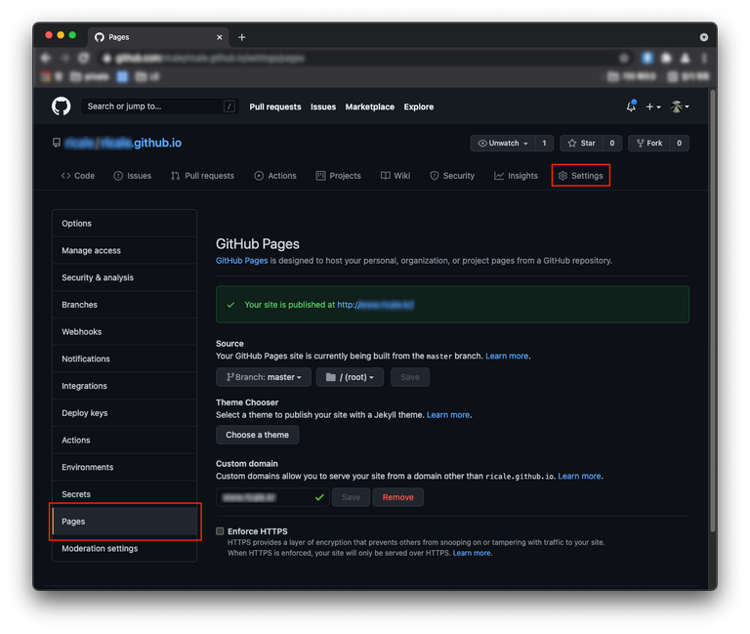The image size is (750, 634).
Task: Open Learn more link for Custom domain
Action: (x=579, y=476)
